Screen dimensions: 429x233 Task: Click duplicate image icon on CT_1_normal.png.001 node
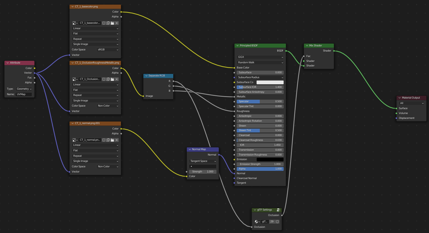point(108,140)
